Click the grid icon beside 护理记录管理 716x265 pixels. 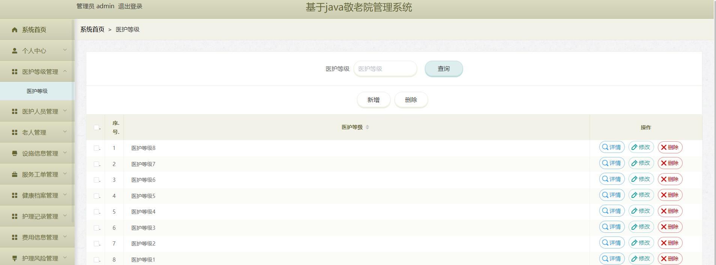point(15,216)
